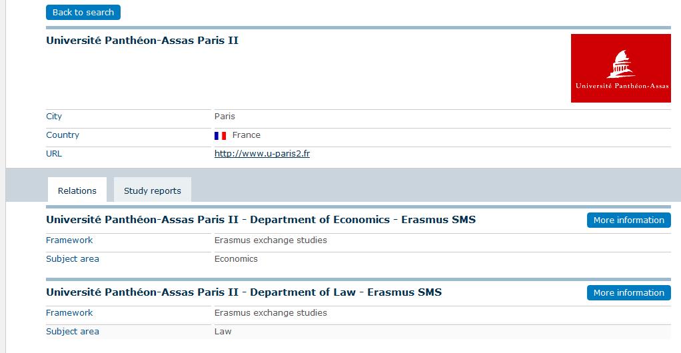Screen dimensions: 681x353
Task: Switch to the Relations tab
Action: [x=77, y=190]
